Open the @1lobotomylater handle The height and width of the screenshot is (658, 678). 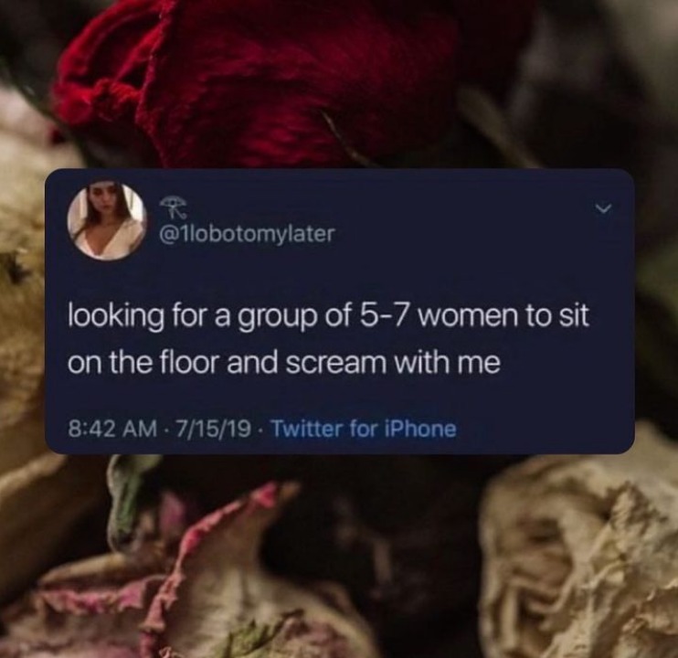248,234
